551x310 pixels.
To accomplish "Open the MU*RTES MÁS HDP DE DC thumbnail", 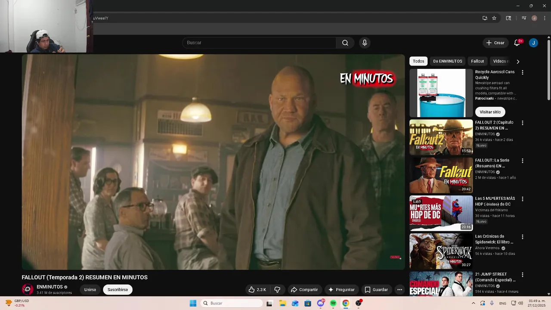I will pyautogui.click(x=441, y=213).
